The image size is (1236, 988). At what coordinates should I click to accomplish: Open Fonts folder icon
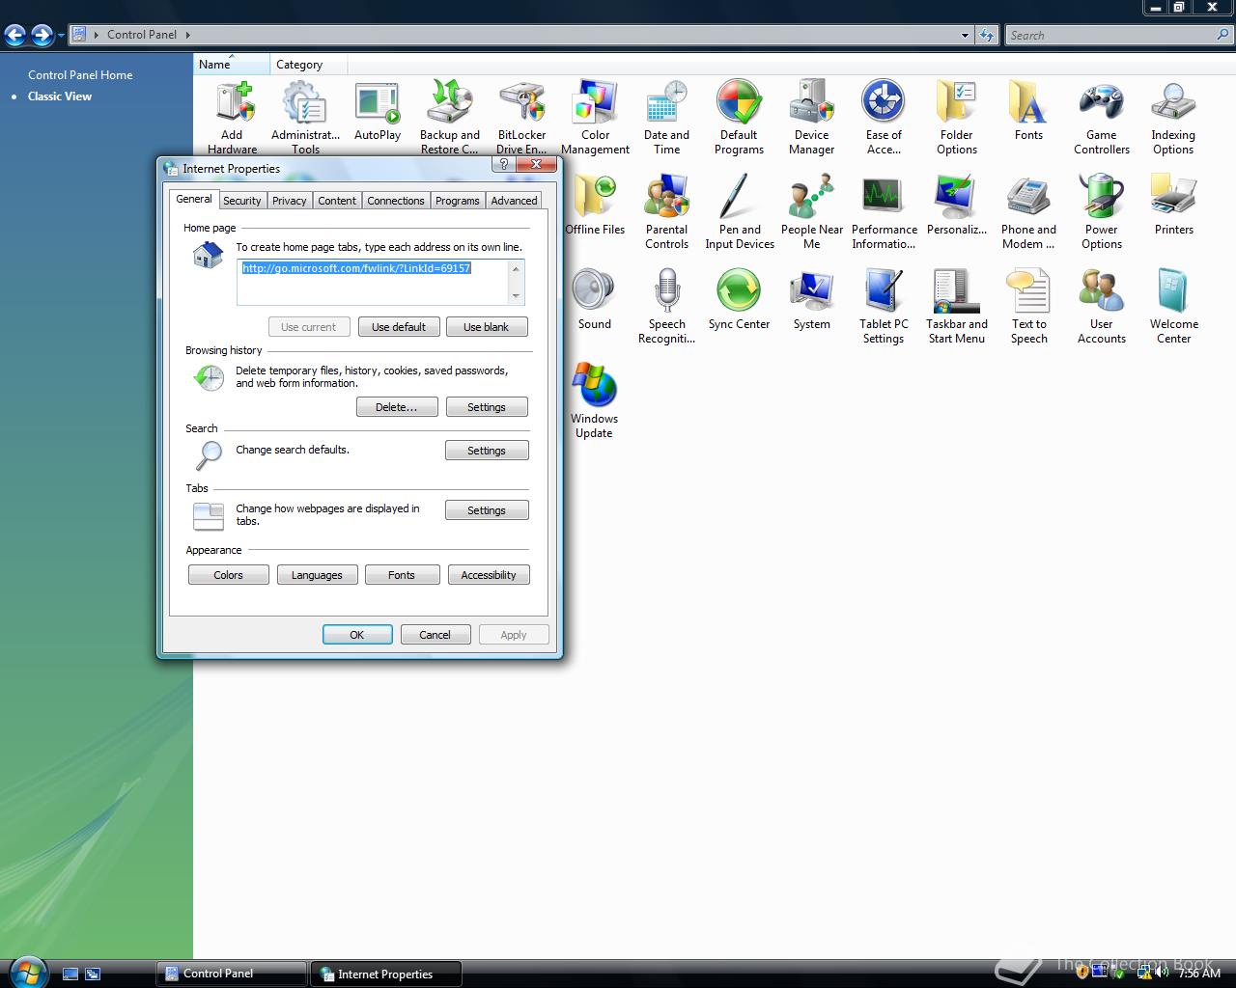[x=1028, y=111]
